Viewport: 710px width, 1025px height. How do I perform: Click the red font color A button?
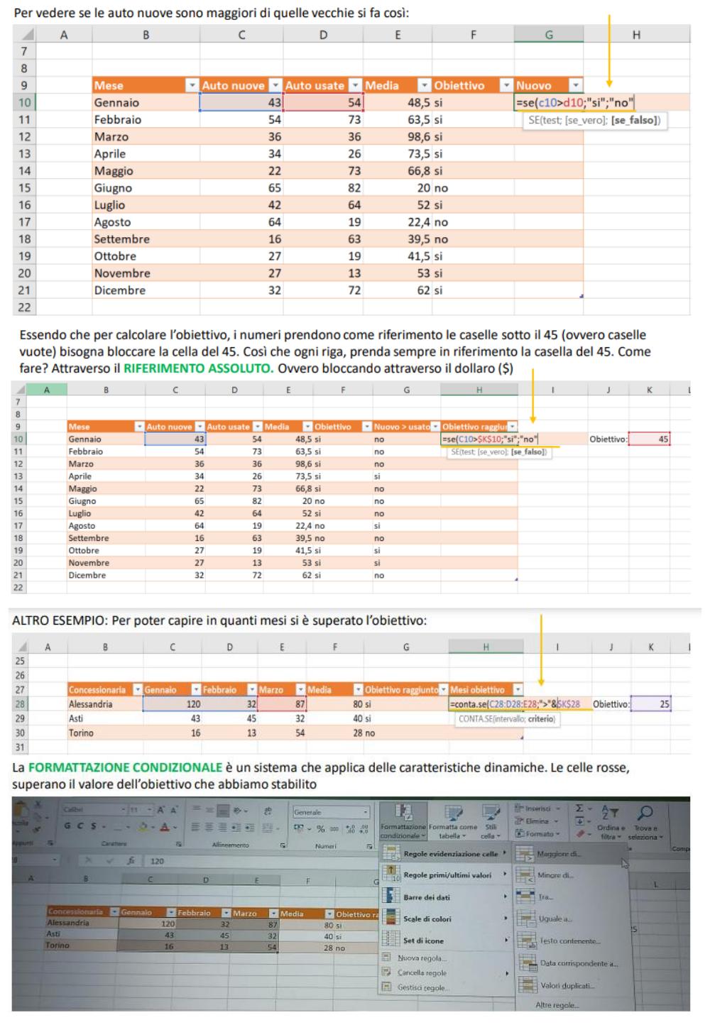165,827
